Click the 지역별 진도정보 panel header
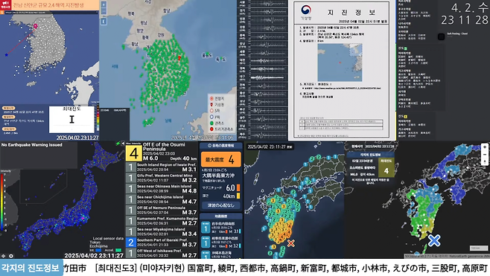 [x=370, y=155]
